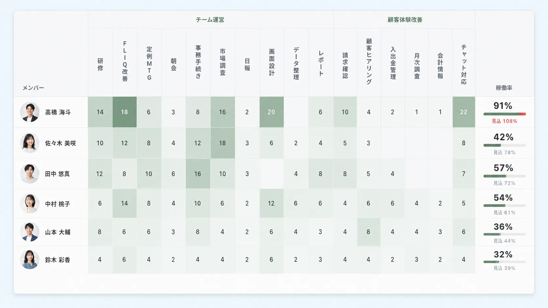Select the 顧客体験改善 group header
The width and height of the screenshot is (548, 308).
point(405,20)
